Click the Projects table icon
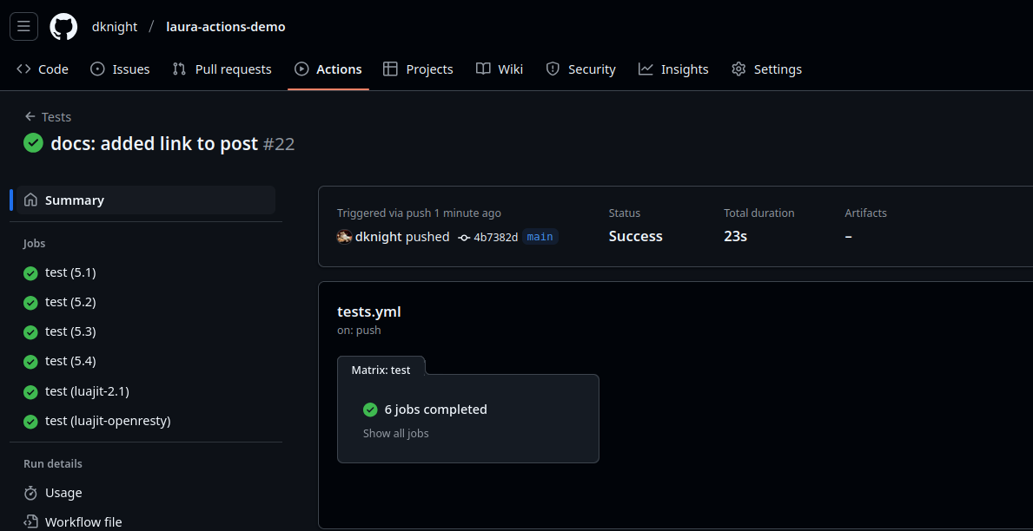The width and height of the screenshot is (1033, 531). [391, 69]
